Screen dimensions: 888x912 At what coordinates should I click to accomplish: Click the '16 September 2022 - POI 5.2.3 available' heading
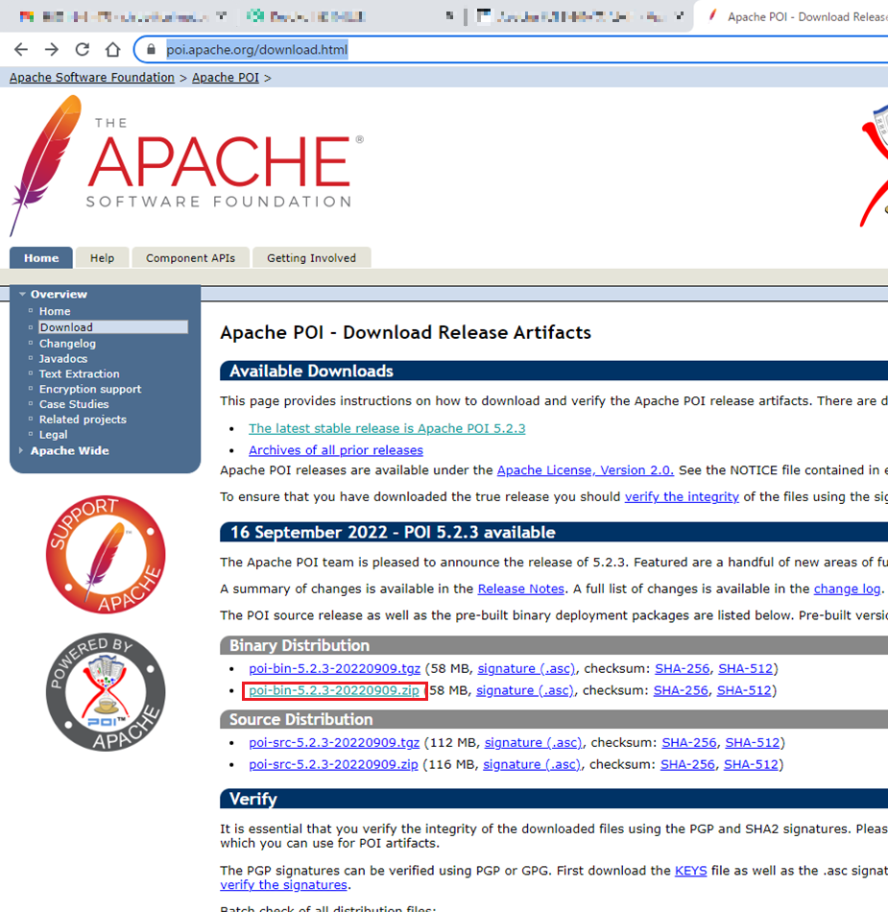pos(393,532)
